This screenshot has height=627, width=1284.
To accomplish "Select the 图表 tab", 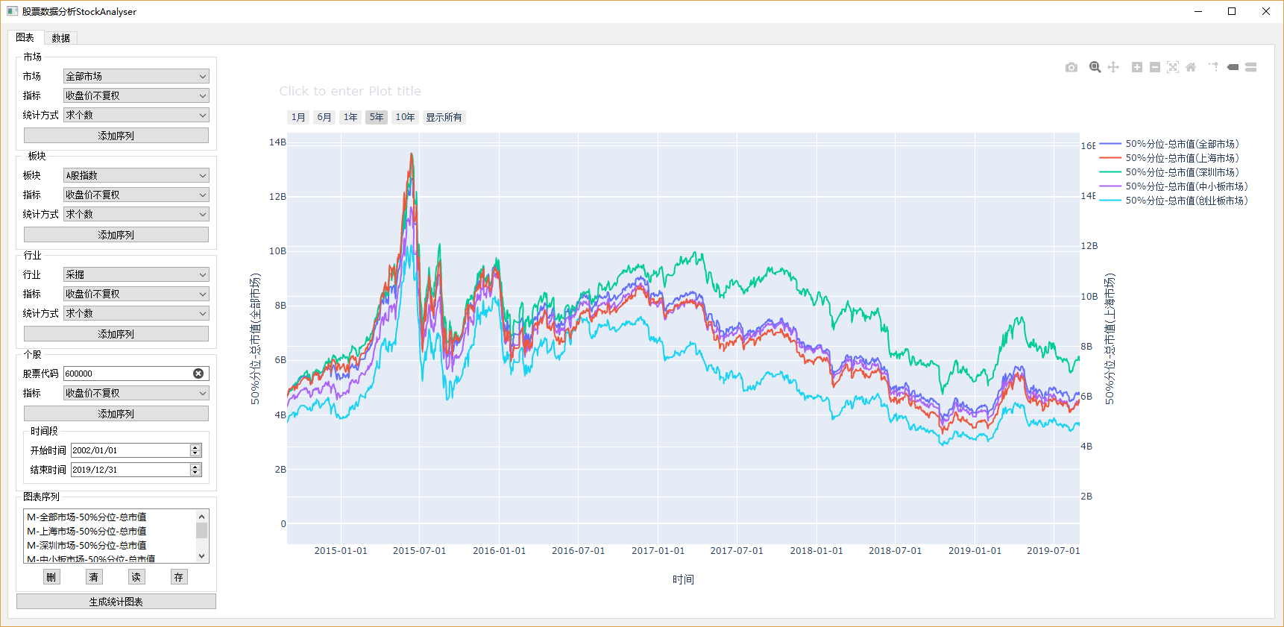I will [x=25, y=37].
